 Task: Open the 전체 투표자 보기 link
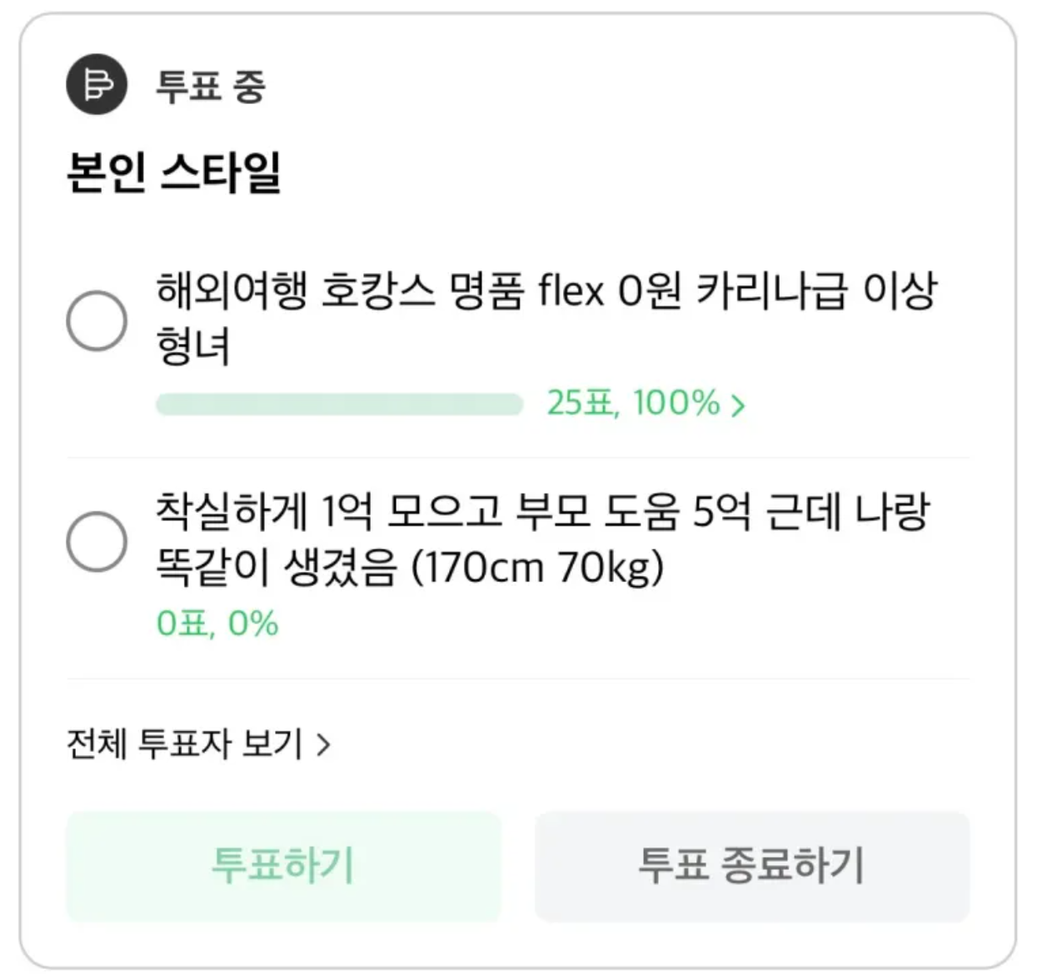click(x=185, y=743)
